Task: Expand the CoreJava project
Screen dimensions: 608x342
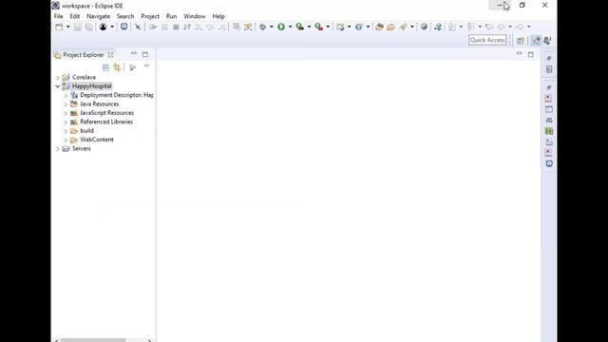Action: (58, 78)
